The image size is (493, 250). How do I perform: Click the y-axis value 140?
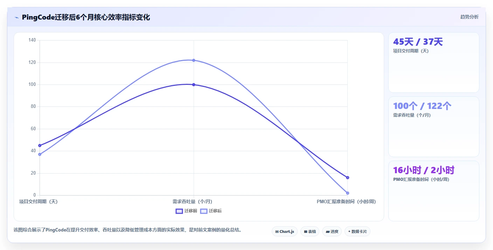pyautogui.click(x=32, y=40)
